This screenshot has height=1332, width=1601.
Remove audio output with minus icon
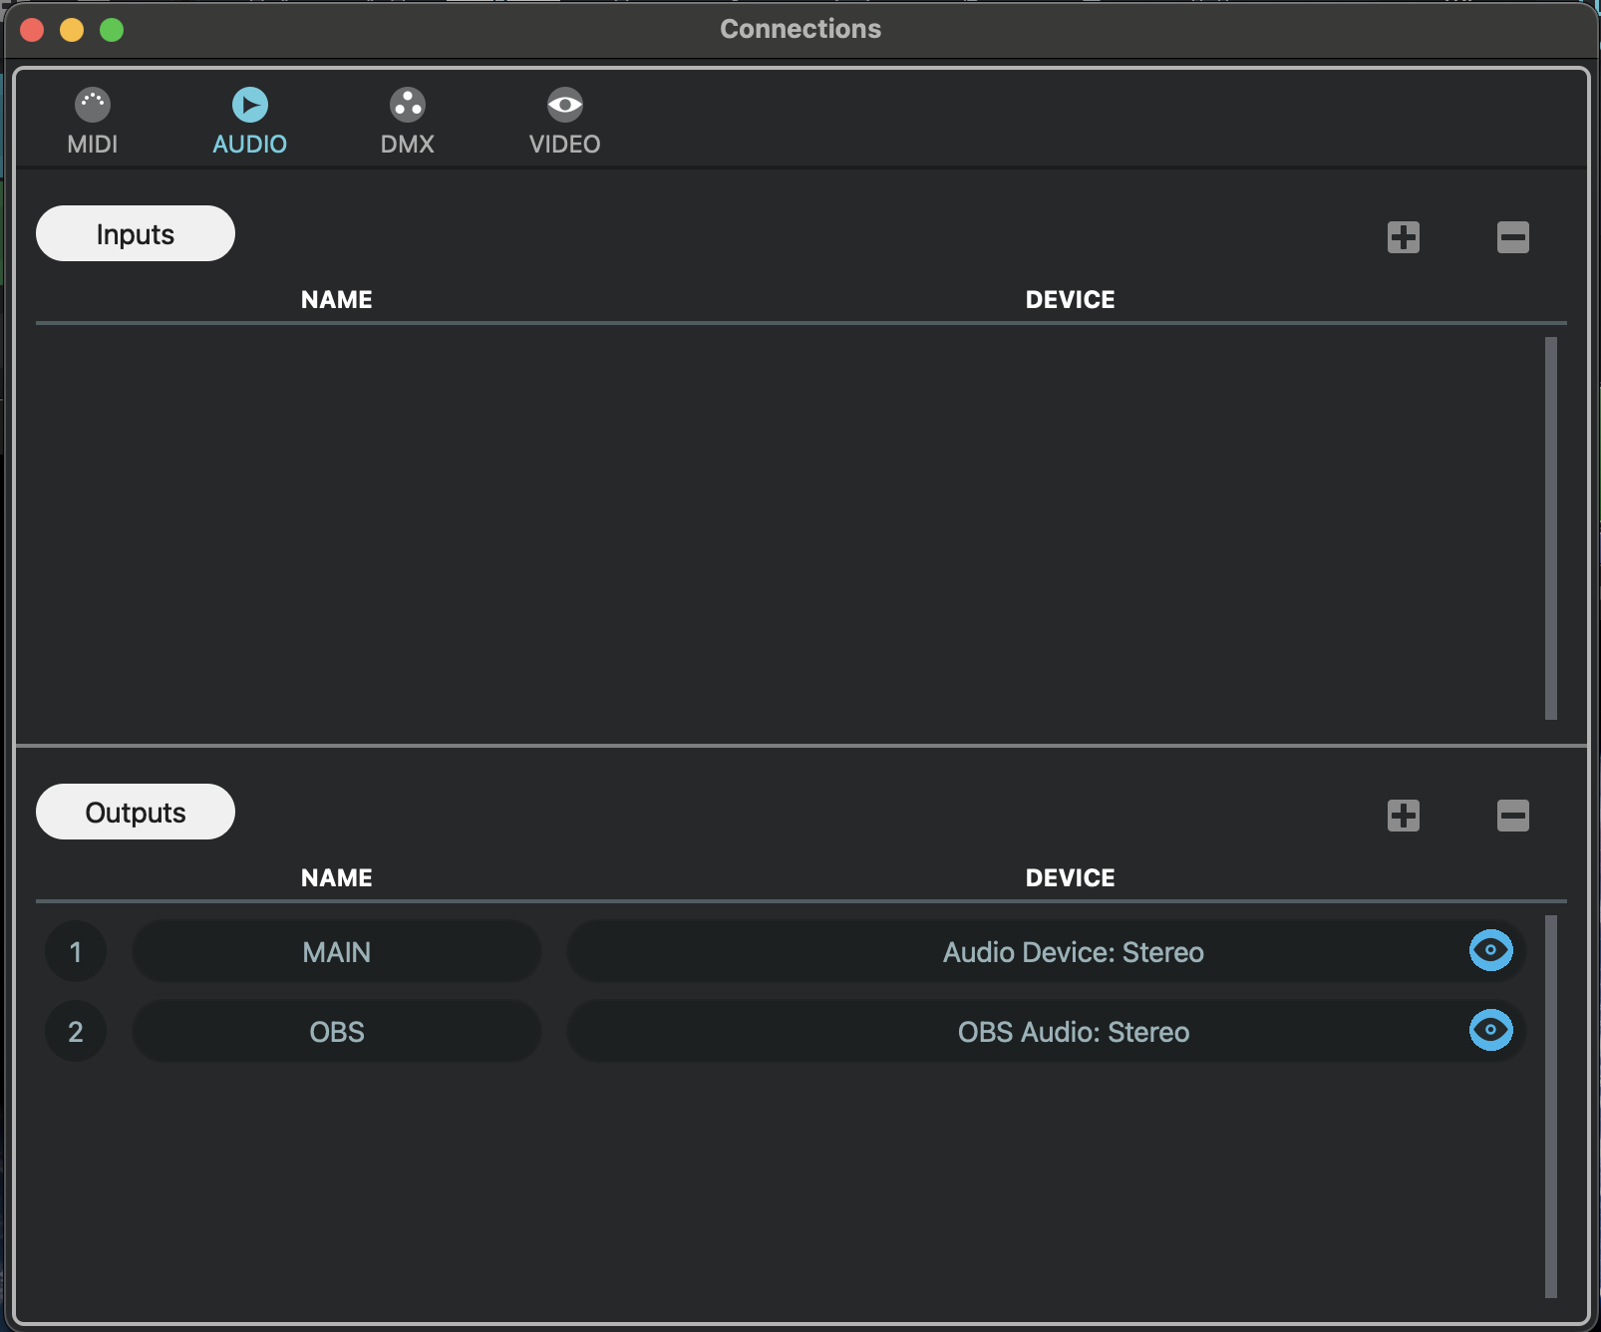(1512, 816)
